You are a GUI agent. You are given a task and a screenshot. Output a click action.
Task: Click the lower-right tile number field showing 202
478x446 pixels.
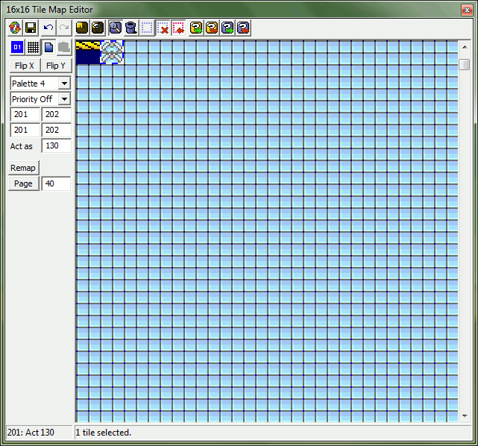pyautogui.click(x=57, y=131)
